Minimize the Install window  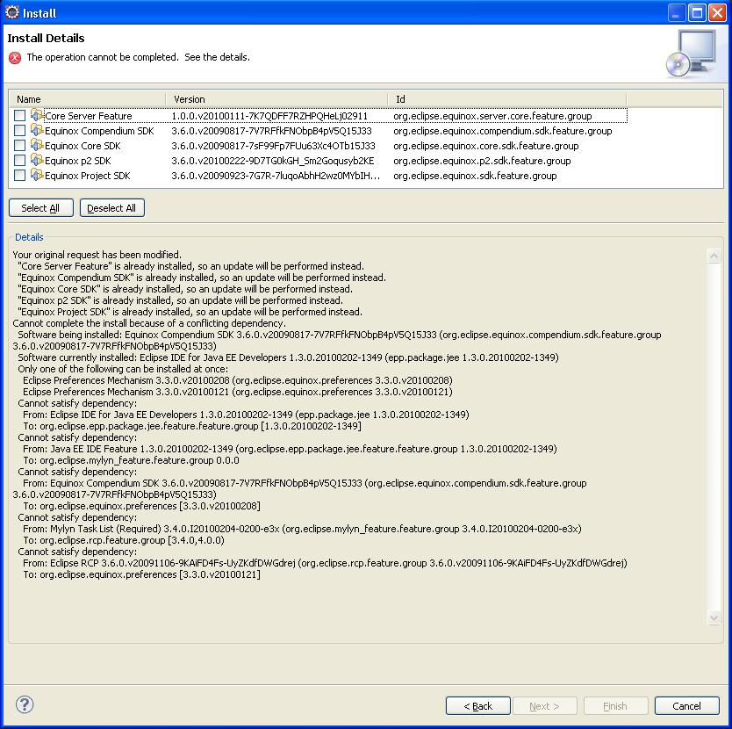click(677, 12)
